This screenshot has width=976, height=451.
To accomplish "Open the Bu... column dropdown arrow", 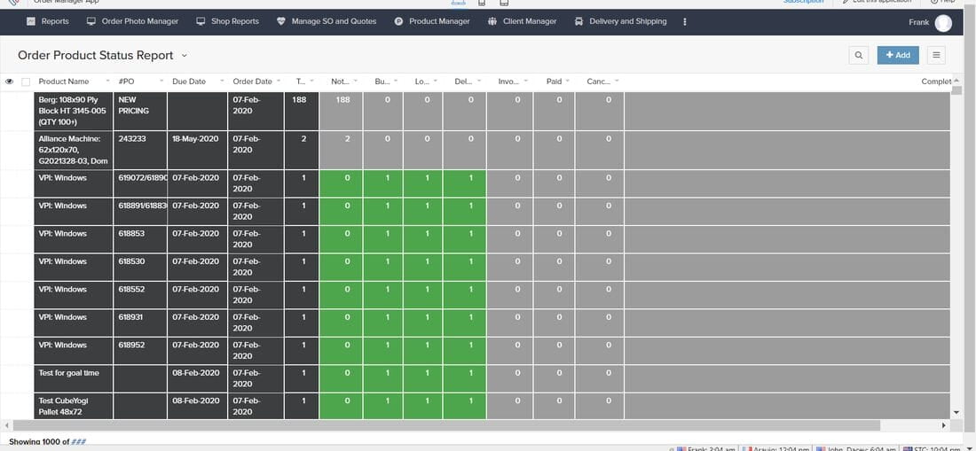I will point(397,82).
